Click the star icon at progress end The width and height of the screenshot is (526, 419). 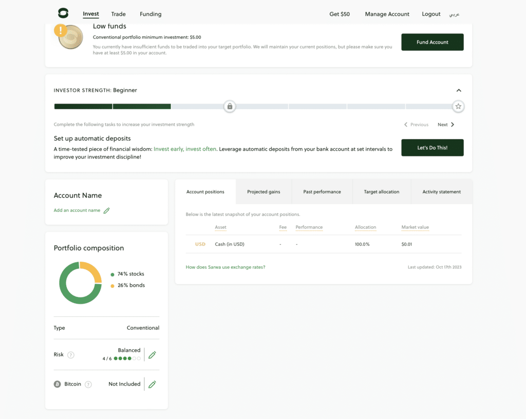pyautogui.click(x=458, y=107)
